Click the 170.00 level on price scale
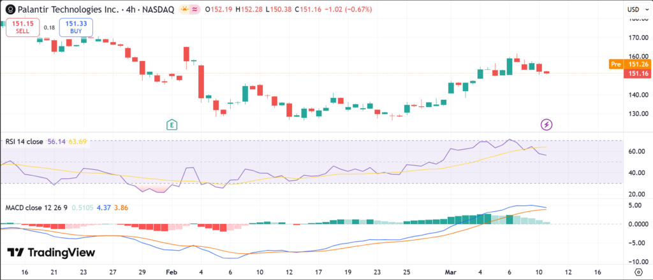 click(638, 38)
